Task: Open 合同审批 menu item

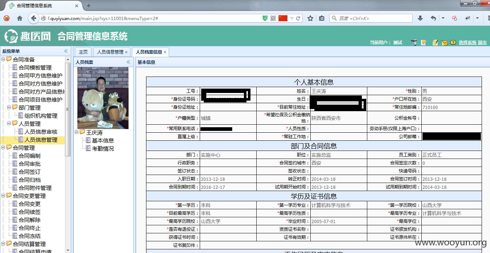Action: (30, 164)
